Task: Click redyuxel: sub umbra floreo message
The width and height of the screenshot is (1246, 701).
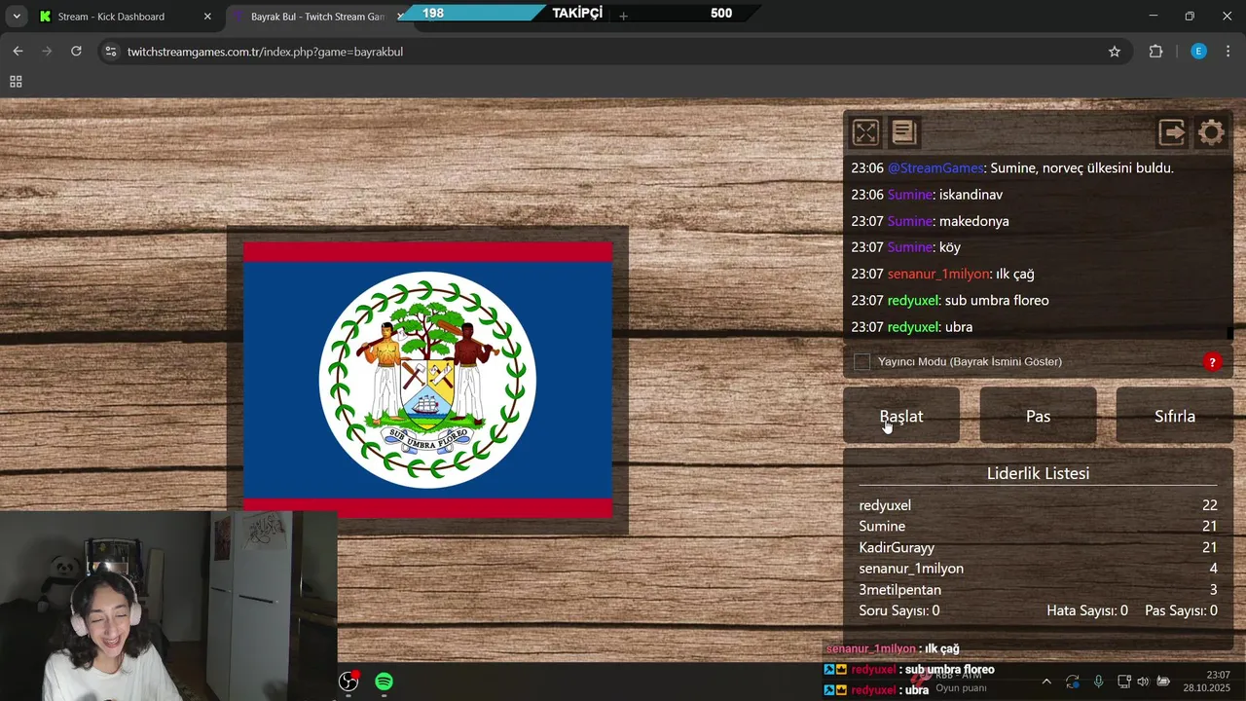Action: pyautogui.click(x=950, y=301)
